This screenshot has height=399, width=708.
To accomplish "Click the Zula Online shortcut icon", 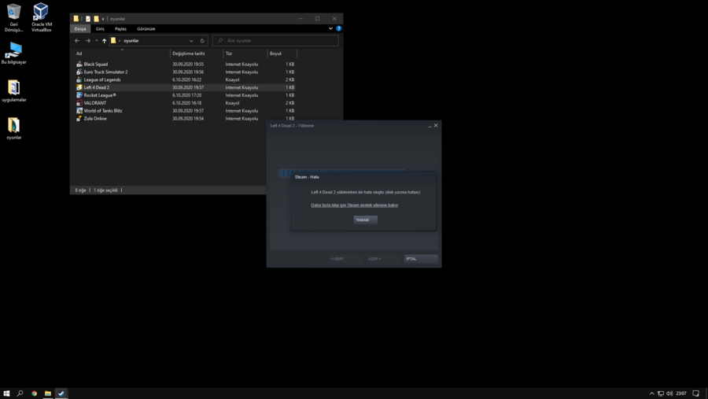I will 79,118.
